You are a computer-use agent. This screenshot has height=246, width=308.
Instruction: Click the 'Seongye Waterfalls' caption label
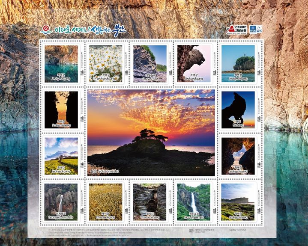click(61, 217)
